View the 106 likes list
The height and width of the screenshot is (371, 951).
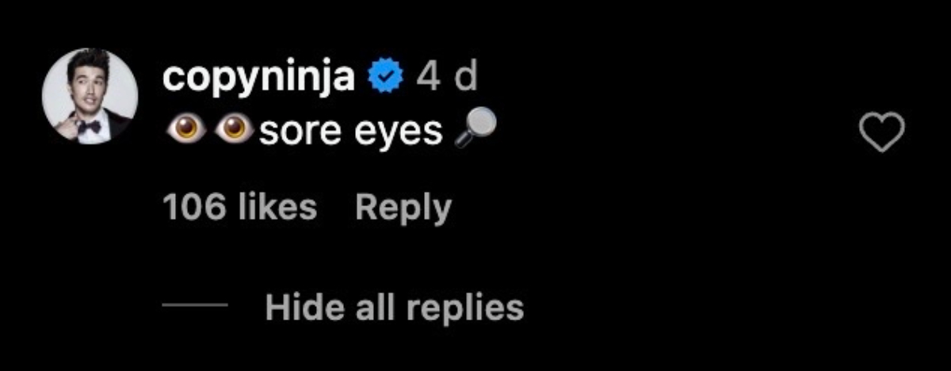click(x=239, y=208)
